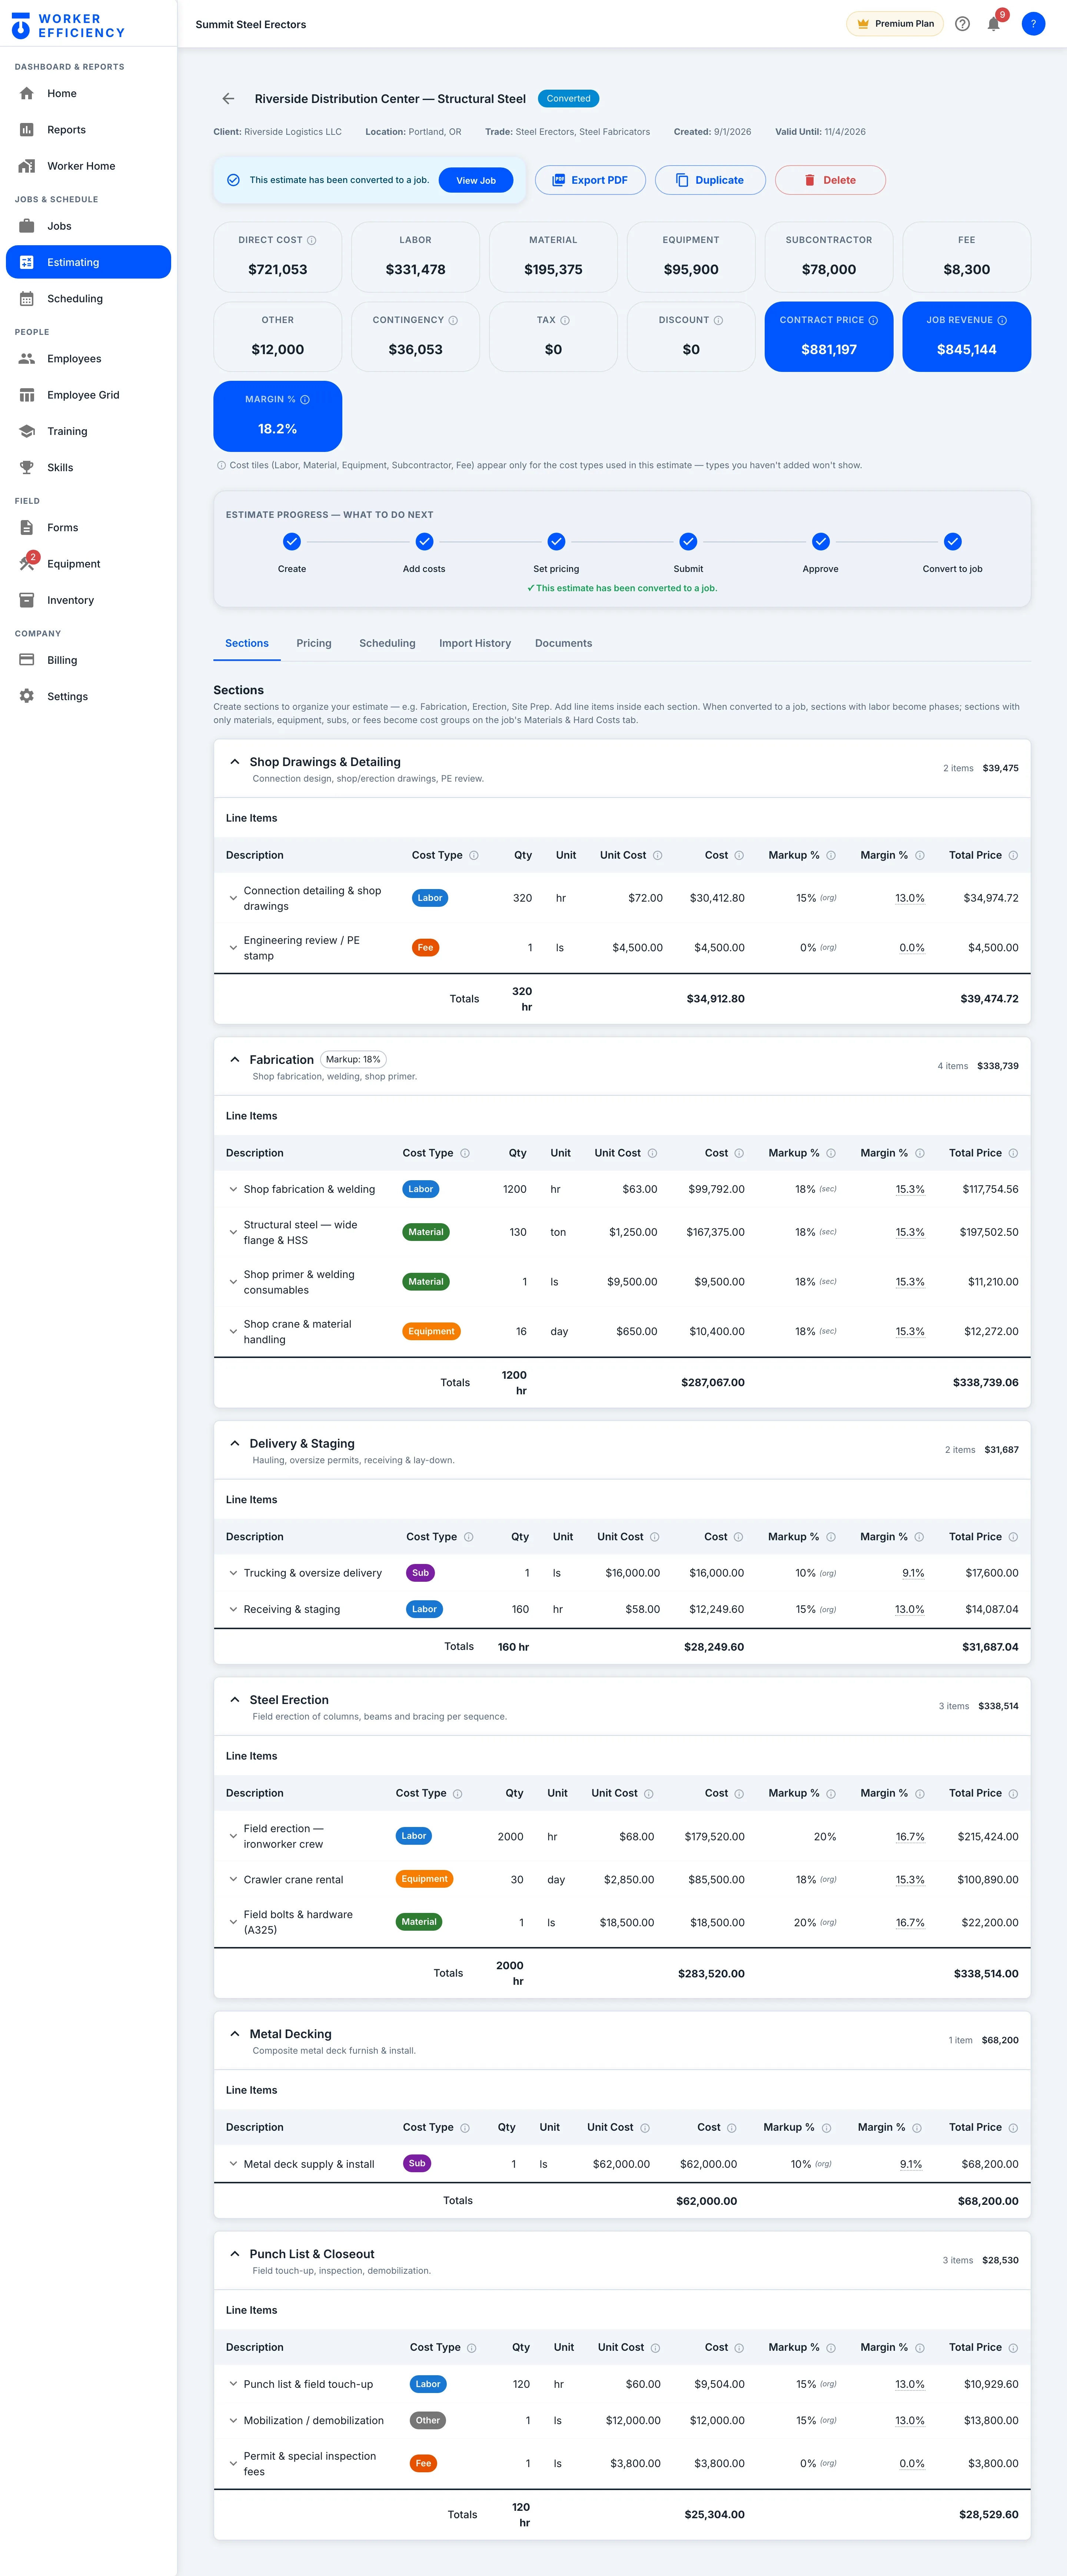Open the Import History tab

coord(475,643)
